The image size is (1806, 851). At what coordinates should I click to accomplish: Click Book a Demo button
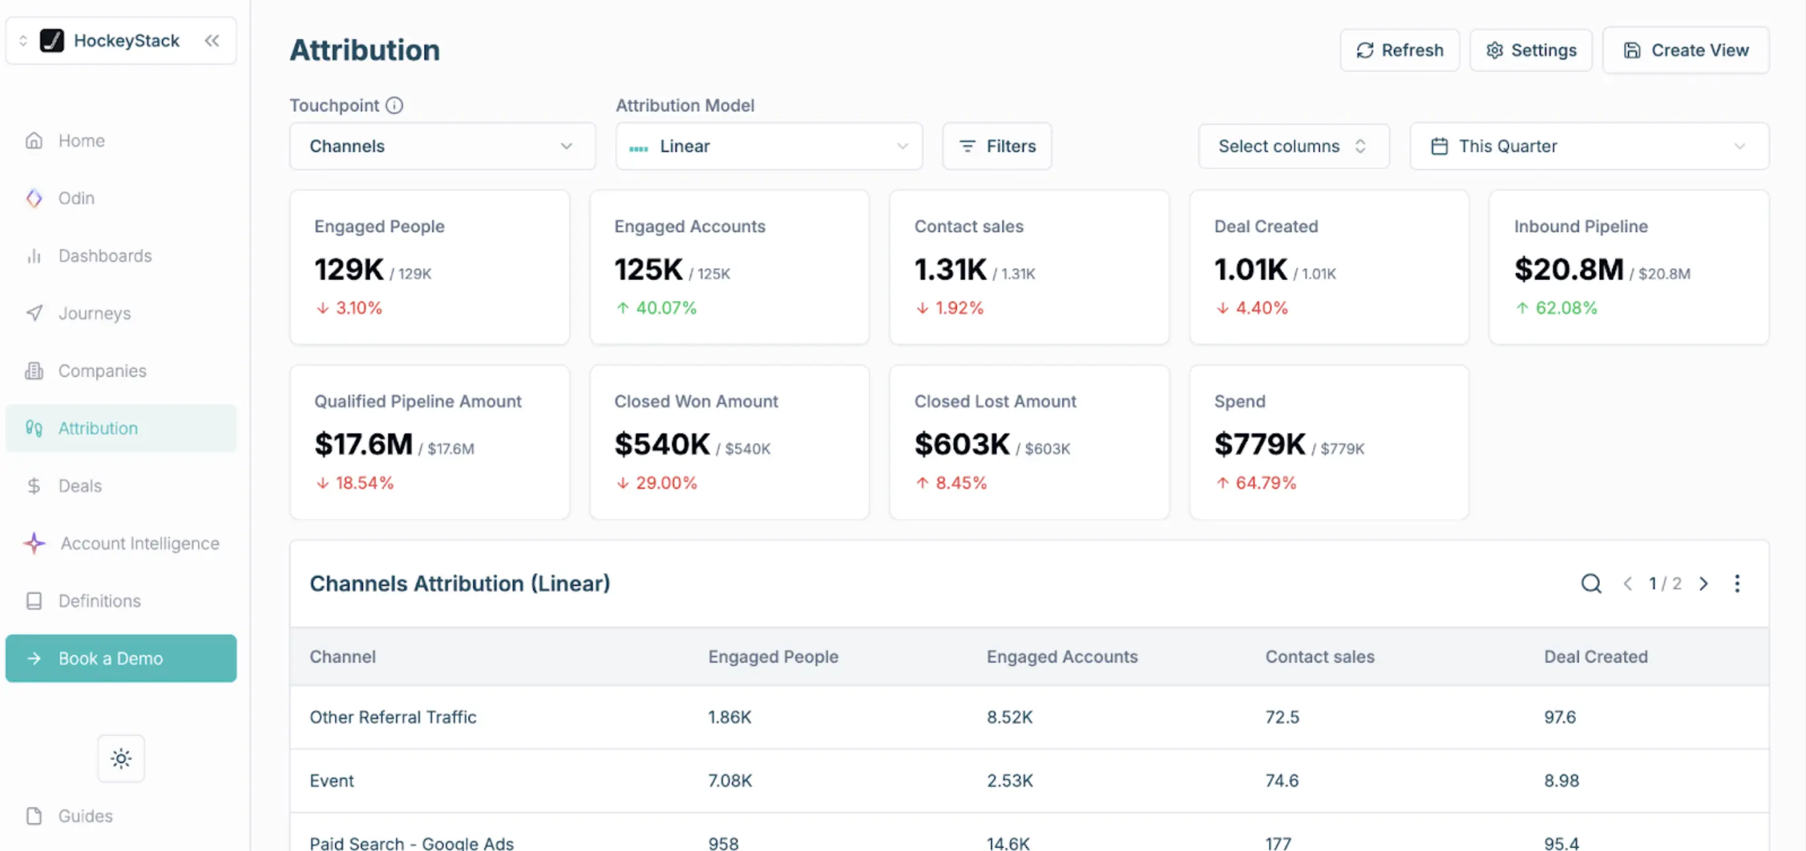(x=121, y=658)
